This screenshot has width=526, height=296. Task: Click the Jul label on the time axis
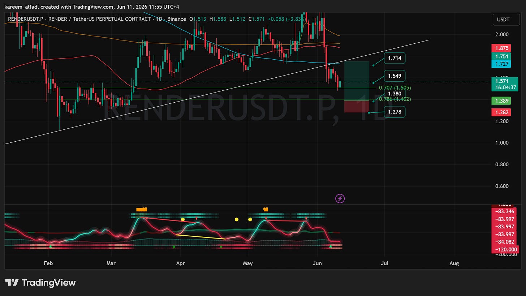pyautogui.click(x=384, y=263)
